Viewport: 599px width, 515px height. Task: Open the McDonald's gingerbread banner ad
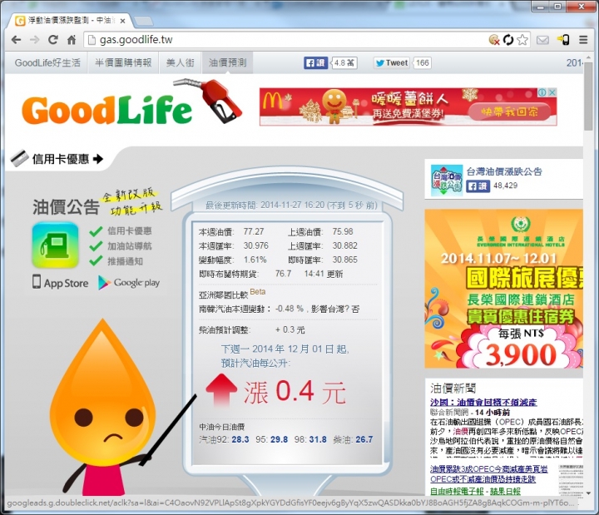pos(408,106)
